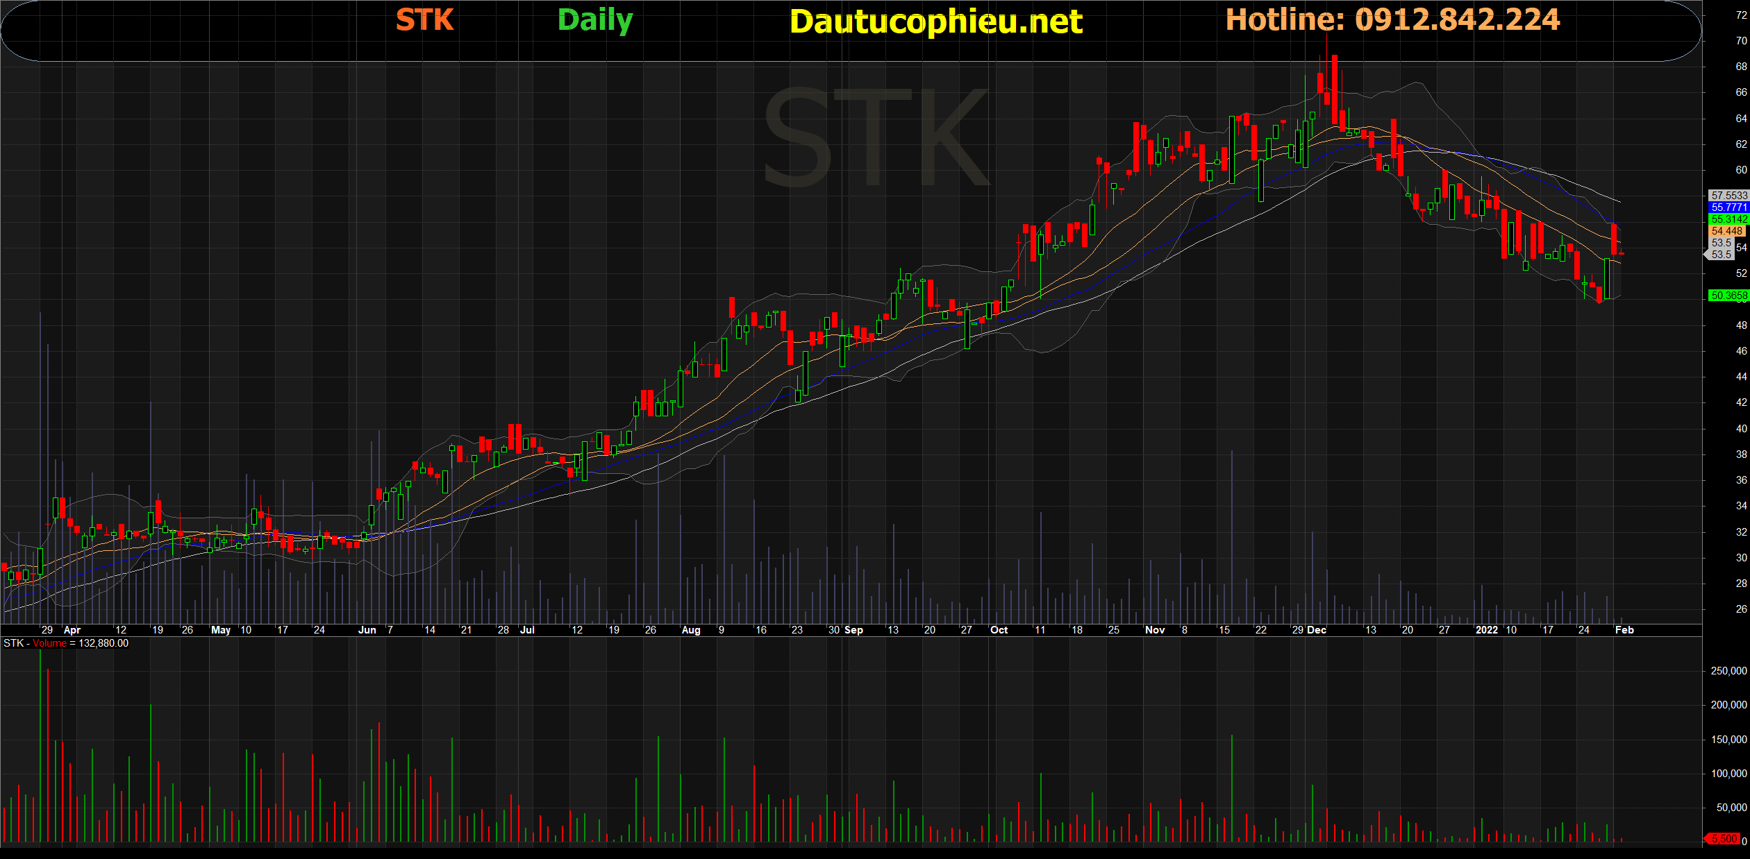The height and width of the screenshot is (859, 1750).
Task: Click the large STK watermark text
Action: pos(875,137)
